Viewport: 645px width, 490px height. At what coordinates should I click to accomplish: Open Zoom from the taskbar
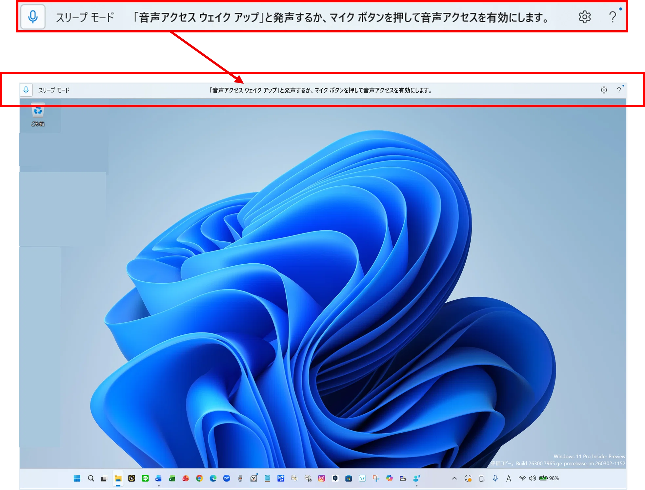tap(227, 478)
